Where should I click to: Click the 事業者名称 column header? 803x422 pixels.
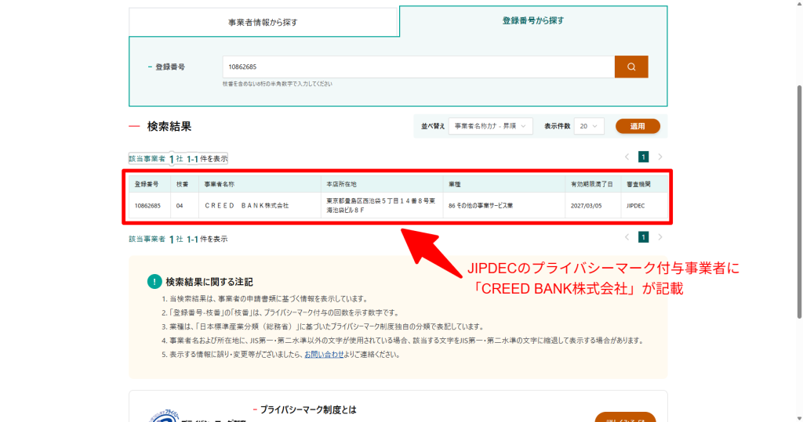point(220,184)
